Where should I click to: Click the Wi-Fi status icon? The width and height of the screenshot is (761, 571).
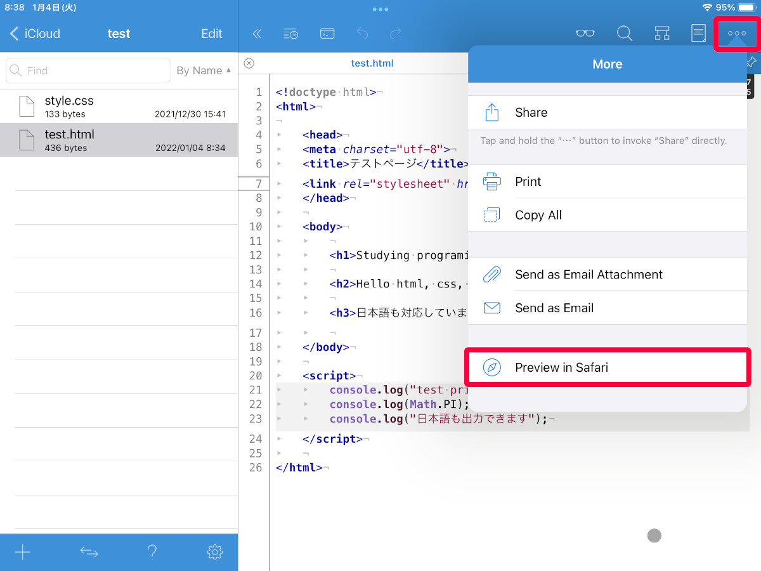[707, 8]
